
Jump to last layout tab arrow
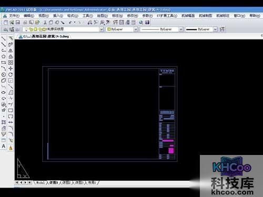30,182
